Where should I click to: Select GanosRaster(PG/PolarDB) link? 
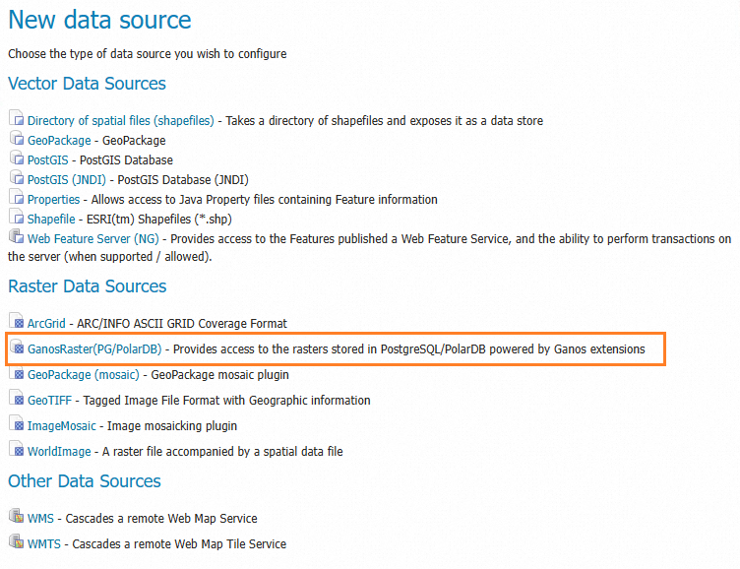click(94, 349)
